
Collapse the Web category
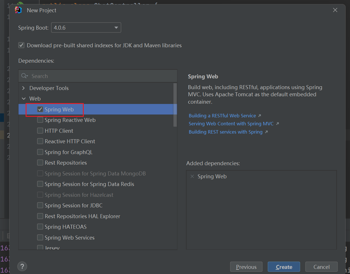coord(23,99)
